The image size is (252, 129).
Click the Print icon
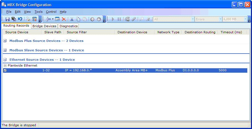point(28,19)
